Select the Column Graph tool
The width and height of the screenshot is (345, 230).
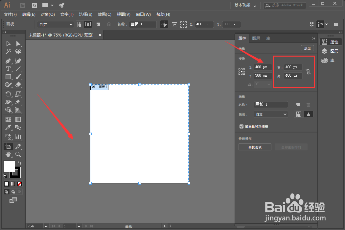point(18,137)
